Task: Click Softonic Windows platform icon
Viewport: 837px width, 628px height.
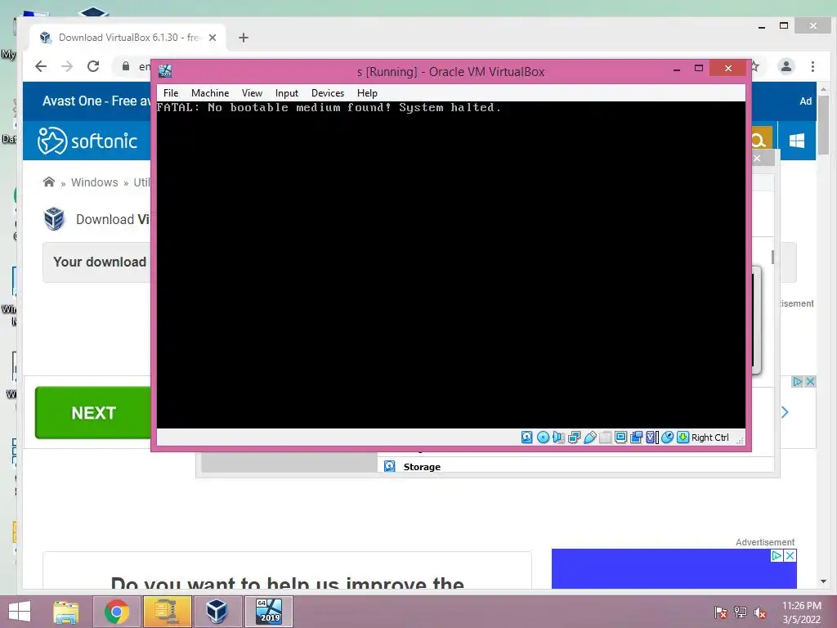Action: 796,141
